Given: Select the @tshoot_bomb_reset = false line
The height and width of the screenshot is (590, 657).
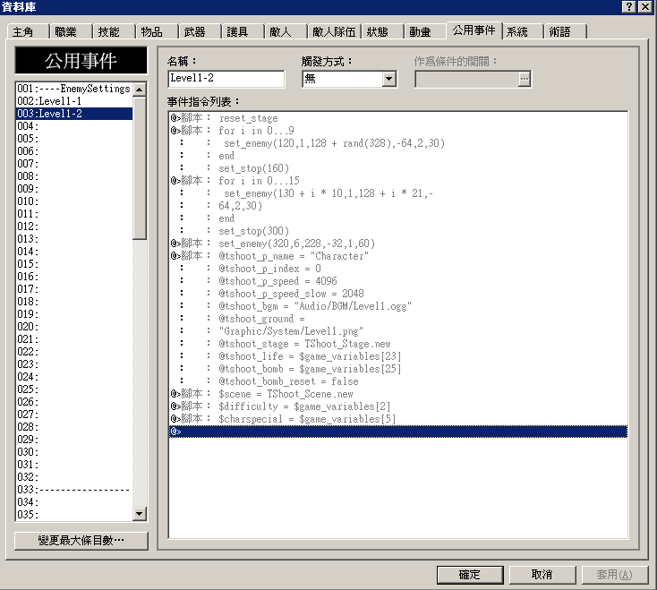Looking at the screenshot, I should coord(398,381).
